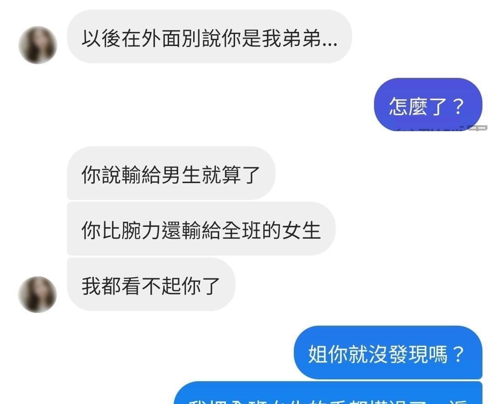The image size is (492, 404).
Task: Tap the purple 怎麼了？ reply bubble
Action: click(x=428, y=104)
